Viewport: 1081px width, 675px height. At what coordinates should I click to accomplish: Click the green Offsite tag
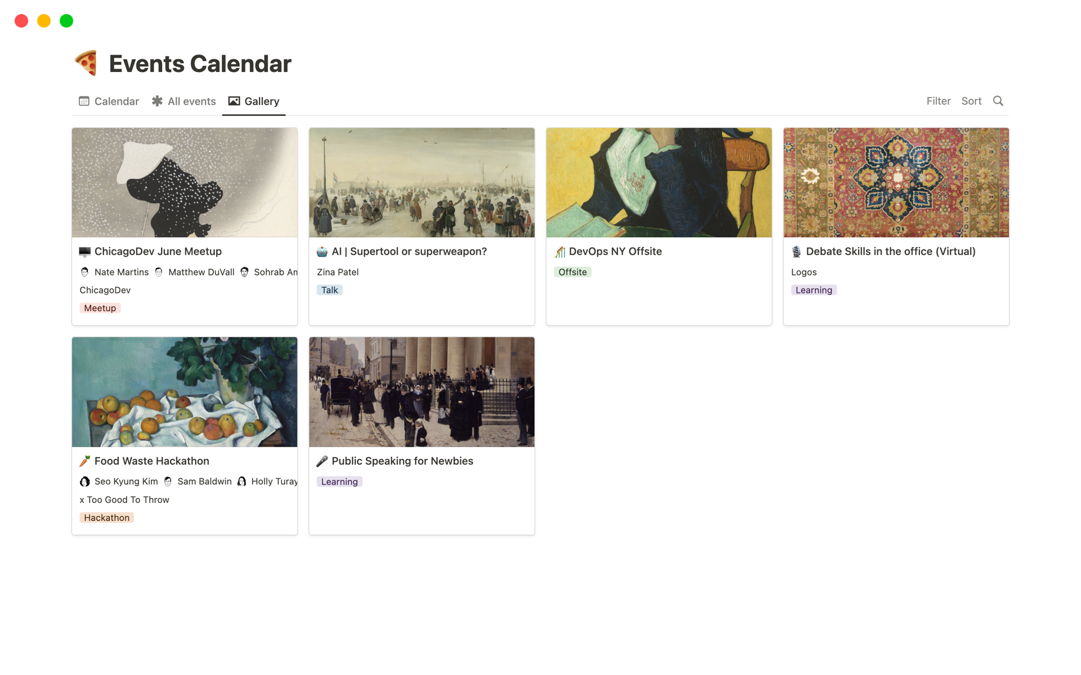572,272
